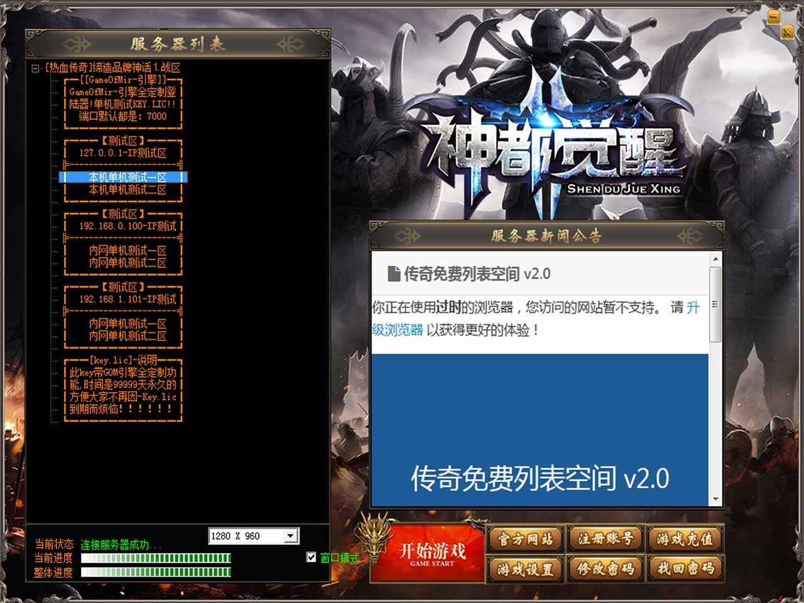Click the news panel scroll down arrow
The height and width of the screenshot is (603, 804).
click(715, 500)
